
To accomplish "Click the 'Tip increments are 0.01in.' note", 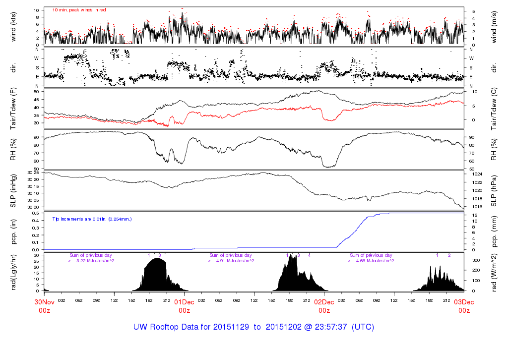I will 92,219.
